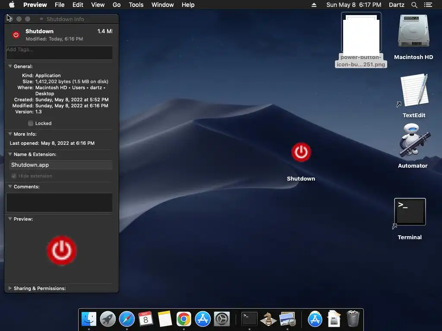This screenshot has width=442, height=331.
Task: Click the date and time in menu bar
Action: tap(354, 5)
